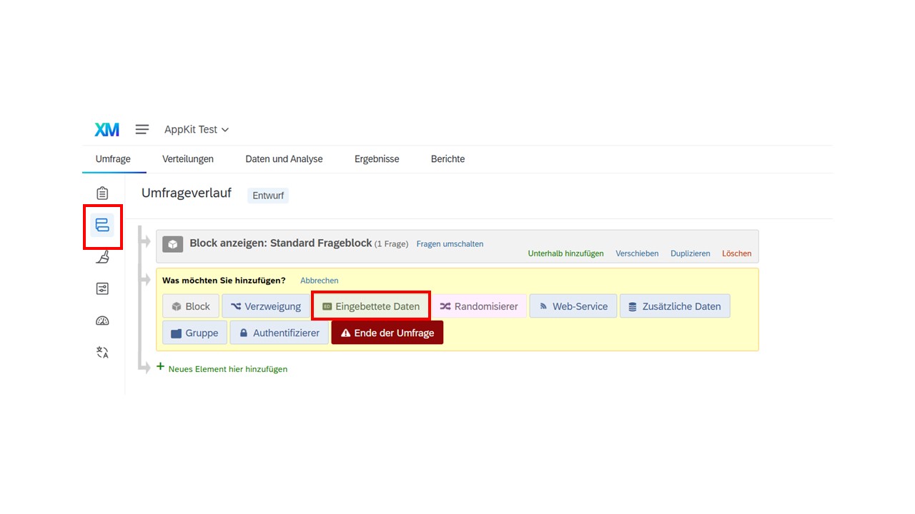Click the Verschieben link

pyautogui.click(x=637, y=253)
